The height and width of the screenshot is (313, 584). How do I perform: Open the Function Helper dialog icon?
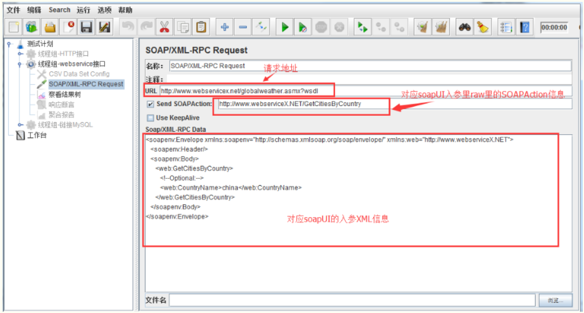tap(506, 27)
